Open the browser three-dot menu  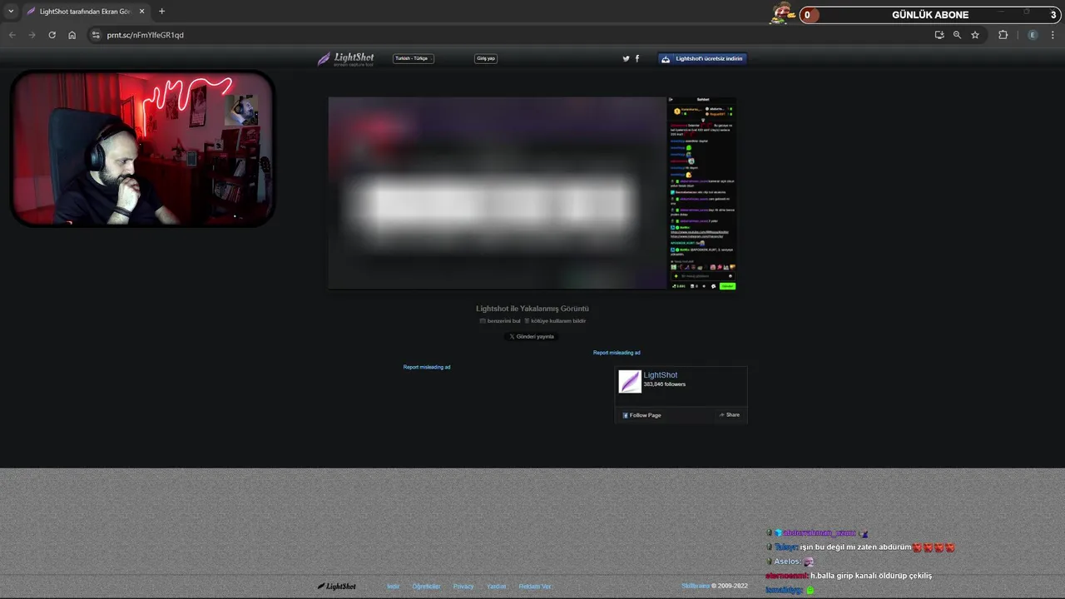click(1053, 35)
